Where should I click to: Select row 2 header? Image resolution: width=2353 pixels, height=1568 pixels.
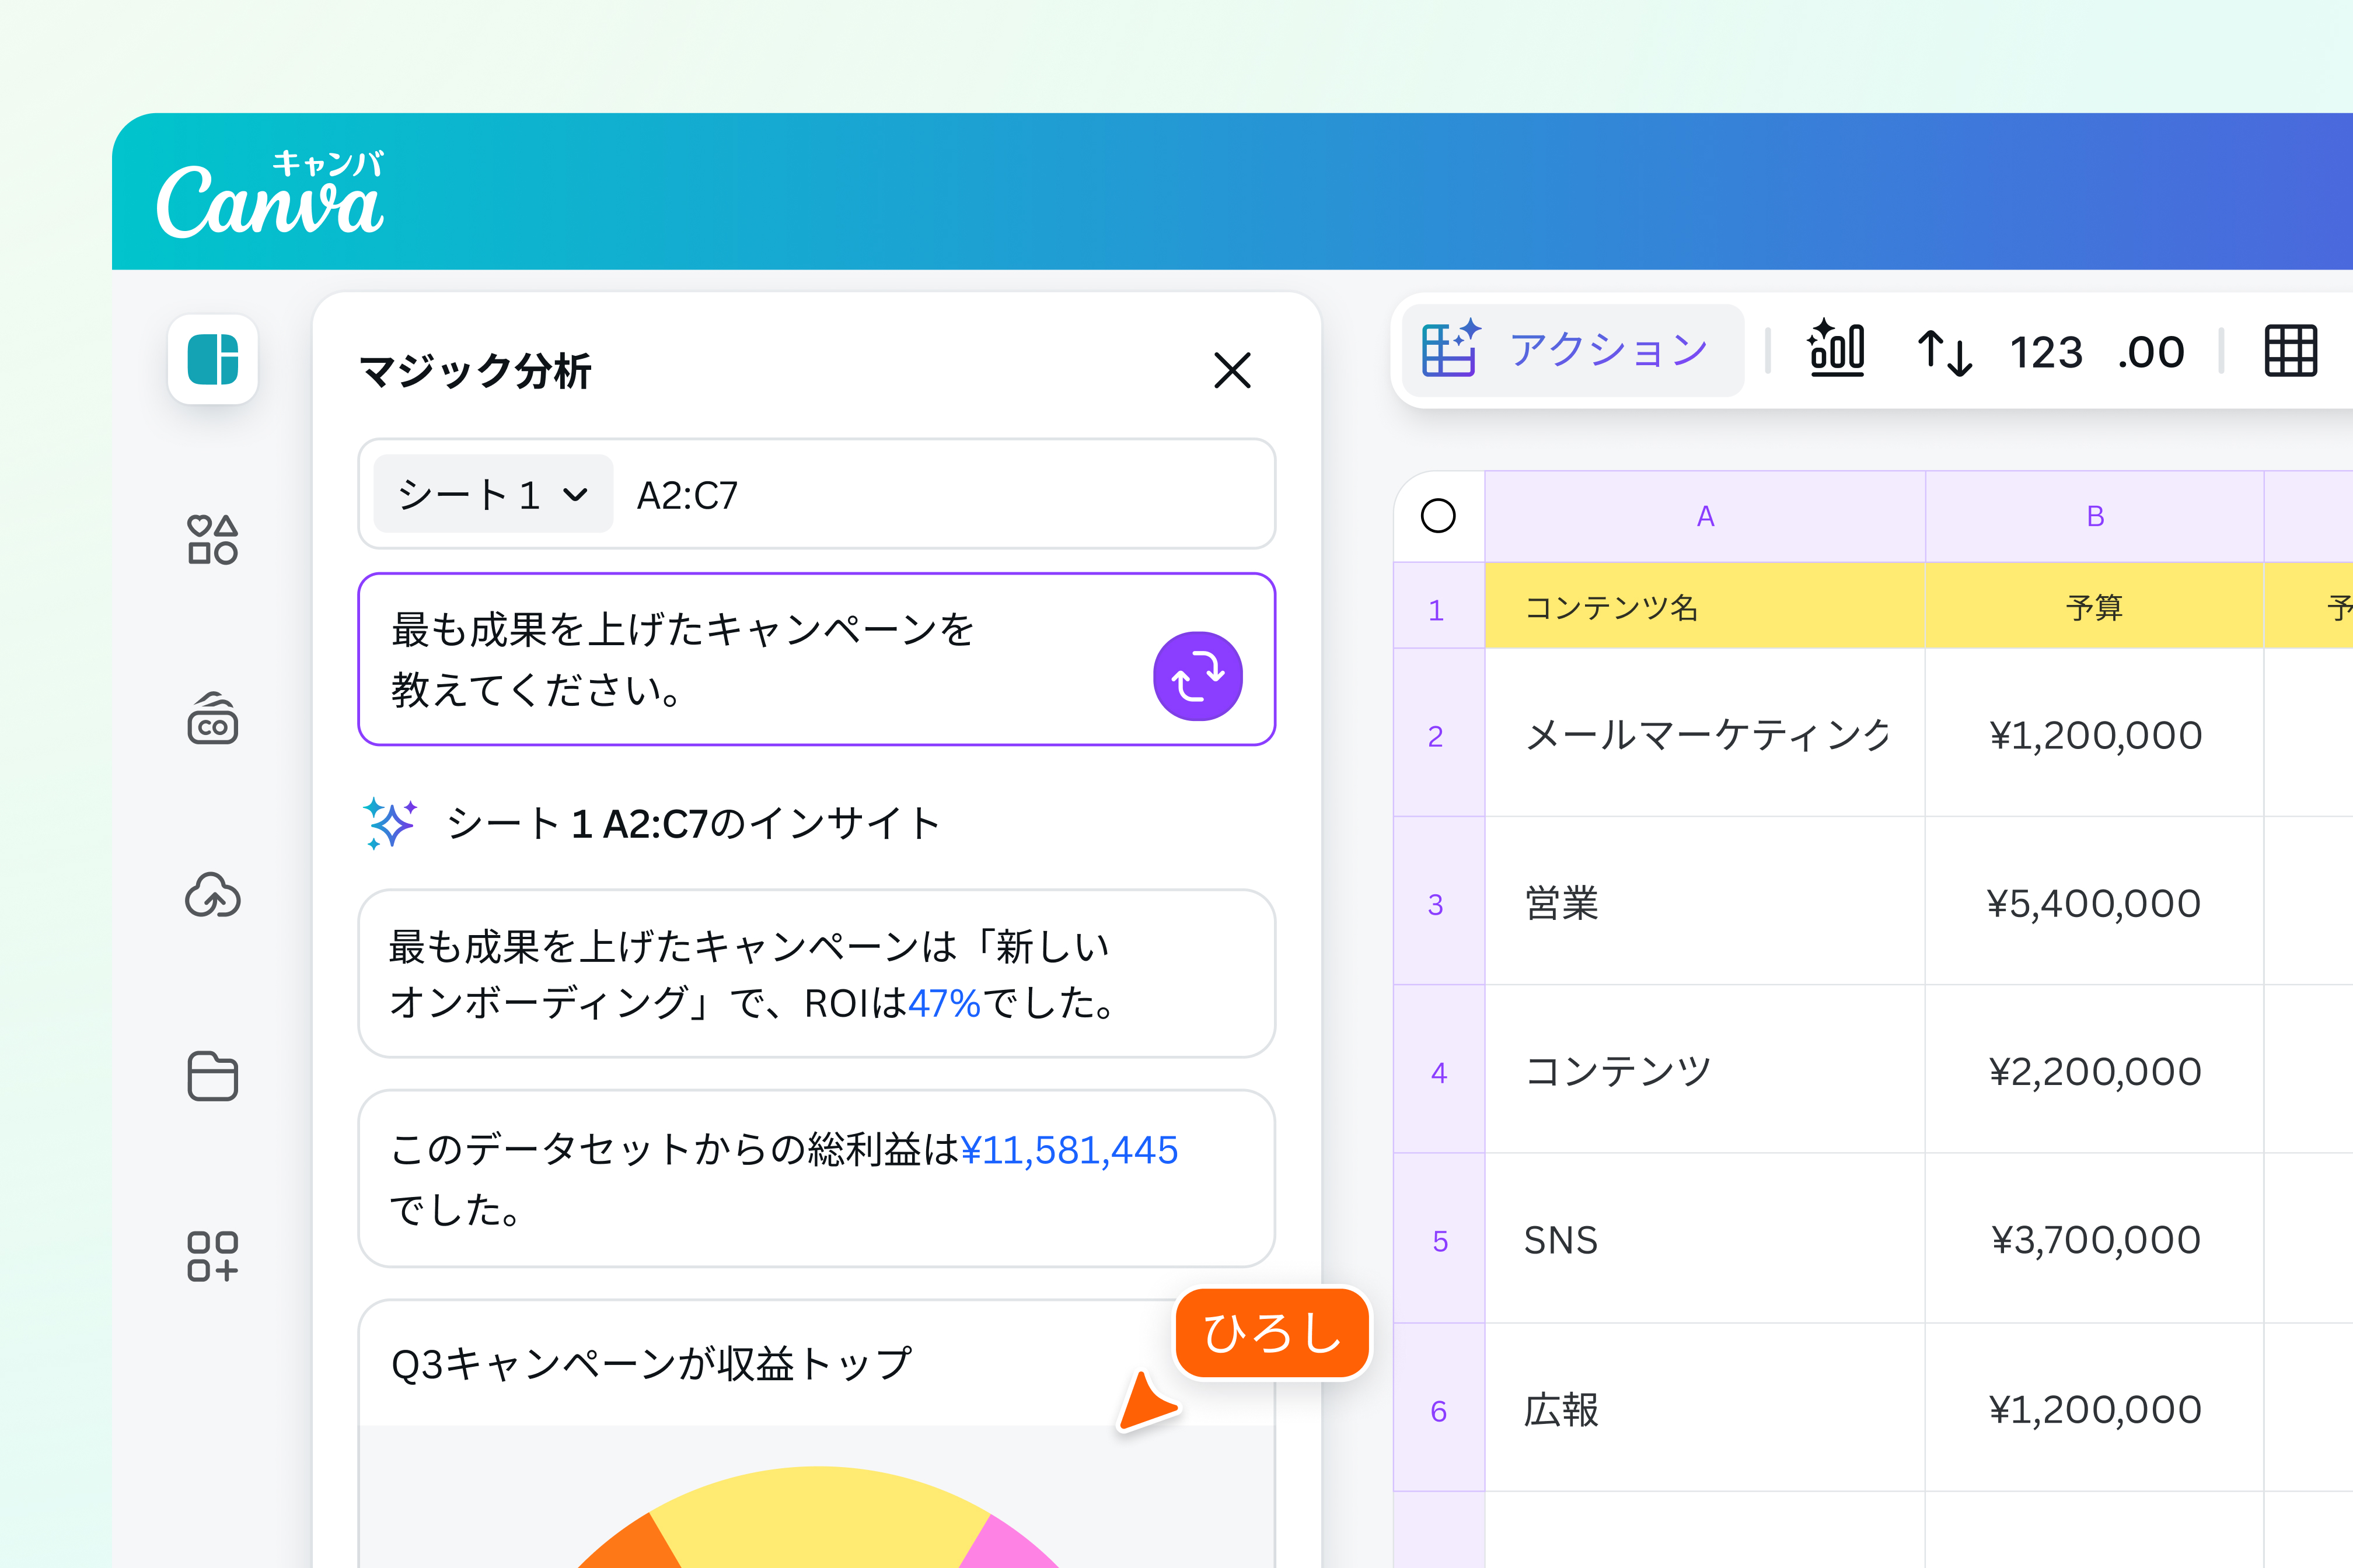[1439, 733]
